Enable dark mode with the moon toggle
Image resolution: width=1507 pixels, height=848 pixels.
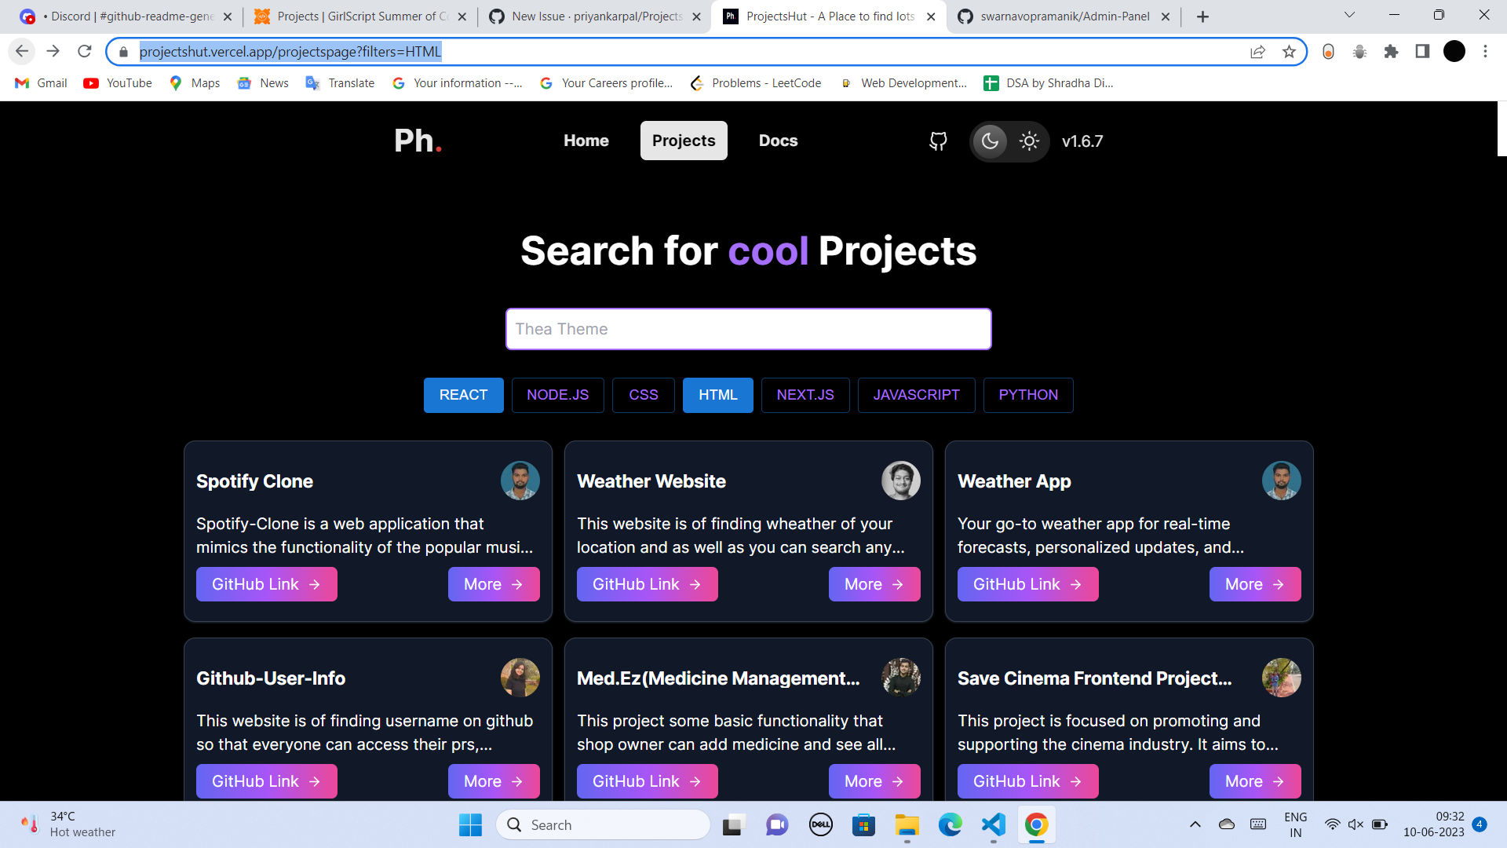click(x=990, y=141)
